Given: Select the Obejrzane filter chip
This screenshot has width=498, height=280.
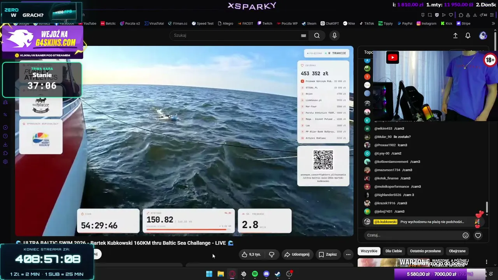Looking at the screenshot, I should tap(457, 251).
